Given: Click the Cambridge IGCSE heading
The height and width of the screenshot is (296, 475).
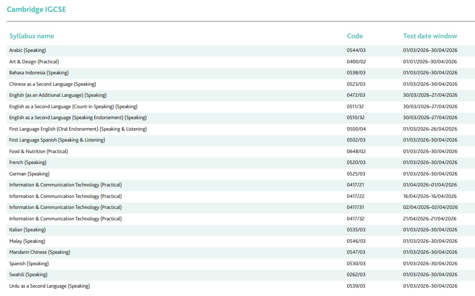Looking at the screenshot, I should click(36, 9).
